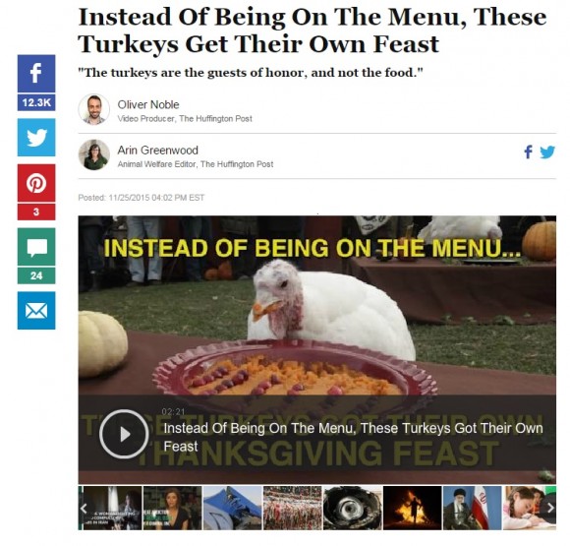This screenshot has width=570, height=546.
Task: Show previous video thumbnails with left chevron
Action: click(84, 508)
